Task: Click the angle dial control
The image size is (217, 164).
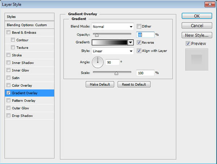Action: coord(98,62)
